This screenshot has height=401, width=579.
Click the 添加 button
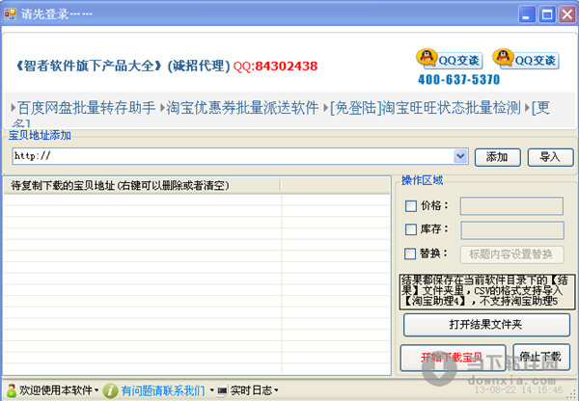(497, 157)
